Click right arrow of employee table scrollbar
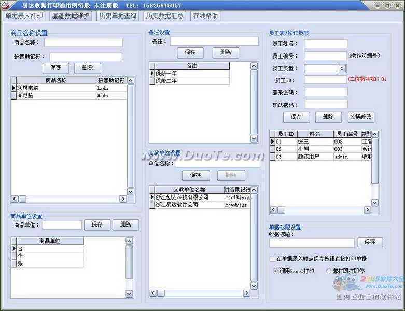 (x=367, y=210)
